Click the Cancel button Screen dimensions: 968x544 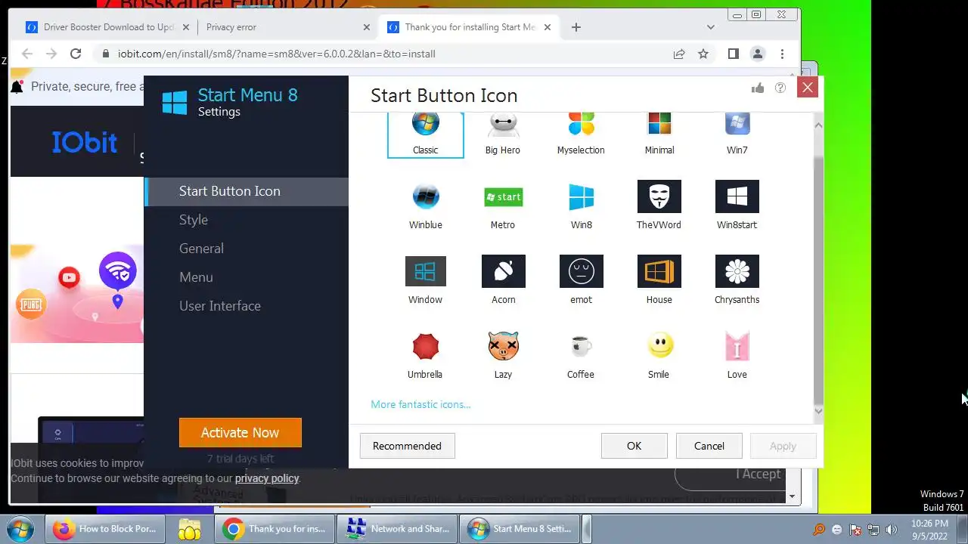point(709,446)
